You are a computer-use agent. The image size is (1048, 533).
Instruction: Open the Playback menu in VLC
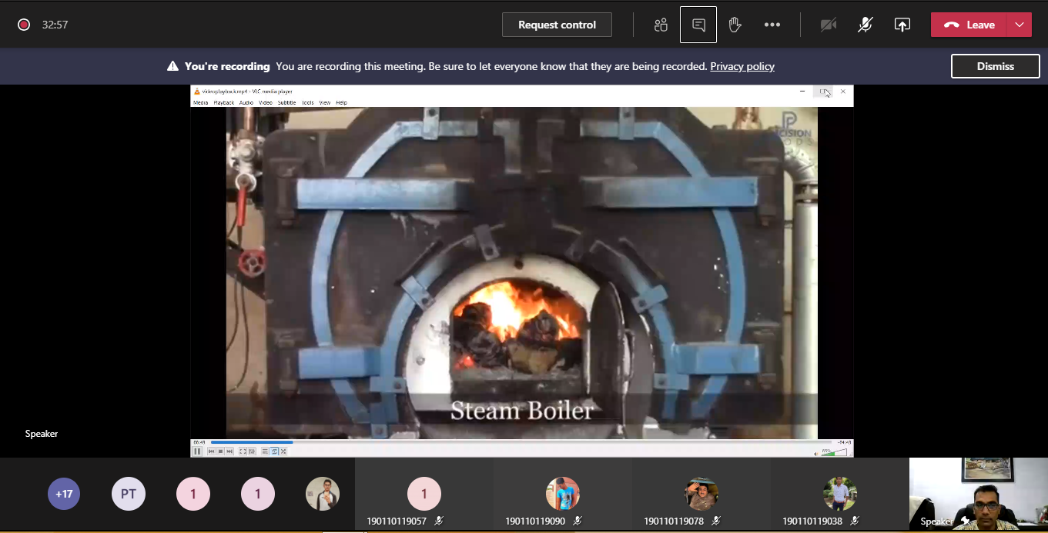click(x=223, y=102)
